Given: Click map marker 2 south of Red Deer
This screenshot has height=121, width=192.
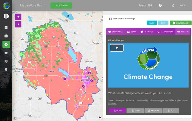Looking at the screenshot, I should [84, 86].
